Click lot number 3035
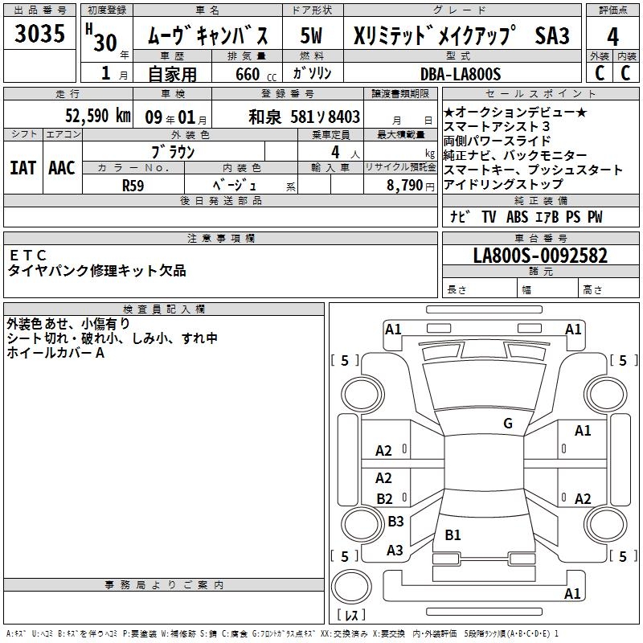This screenshot has width=643, height=643. tap(39, 33)
